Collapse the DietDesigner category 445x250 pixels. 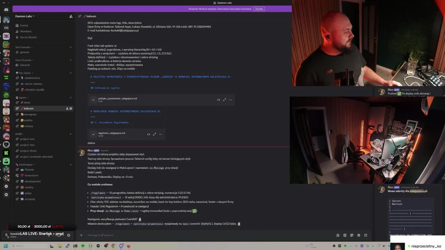point(25,165)
